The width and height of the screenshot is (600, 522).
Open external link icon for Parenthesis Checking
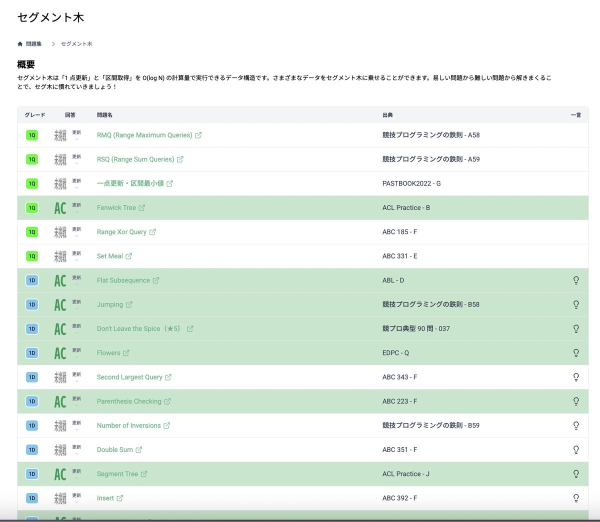(x=167, y=401)
